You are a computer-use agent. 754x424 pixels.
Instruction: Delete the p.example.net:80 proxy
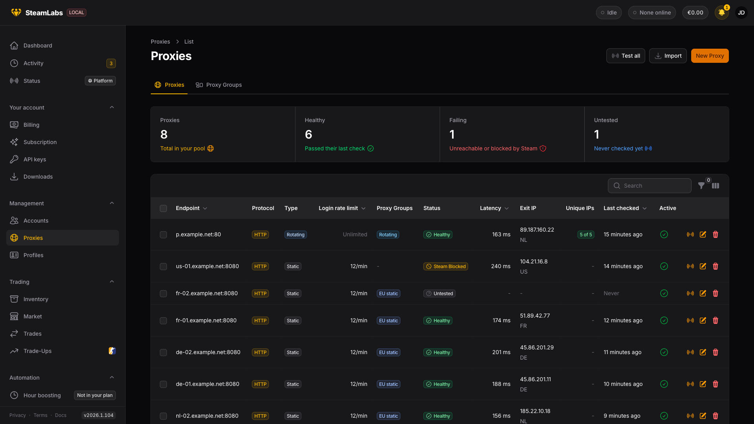point(716,234)
